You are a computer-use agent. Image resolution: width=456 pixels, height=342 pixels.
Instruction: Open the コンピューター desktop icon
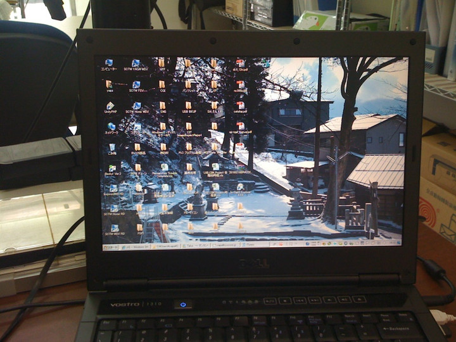109,65
